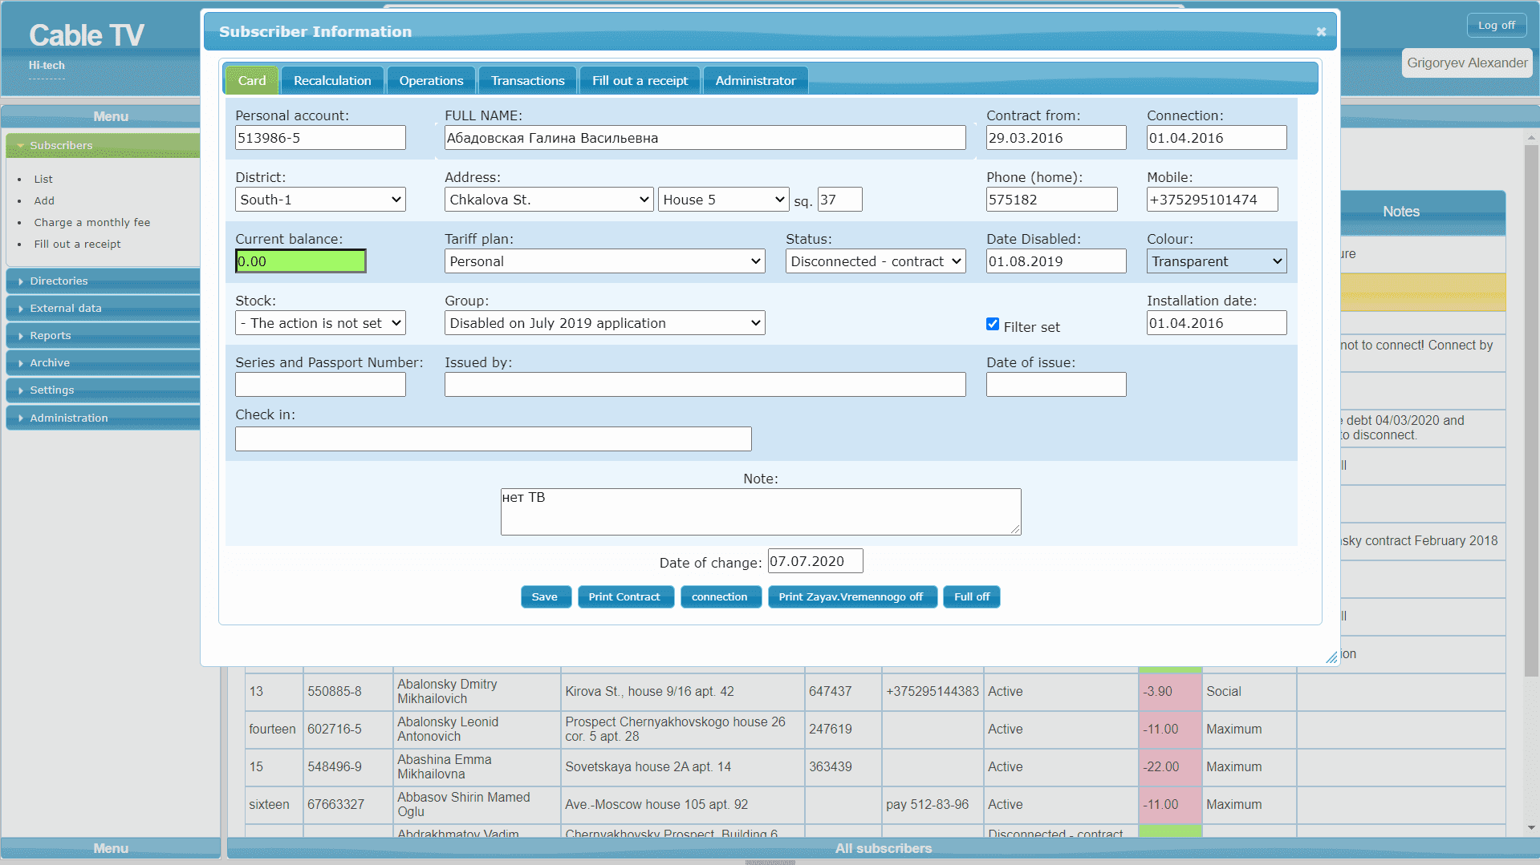Viewport: 1540px width, 865px height.
Task: Close the Subscriber Information dialog
Action: click(x=1321, y=31)
